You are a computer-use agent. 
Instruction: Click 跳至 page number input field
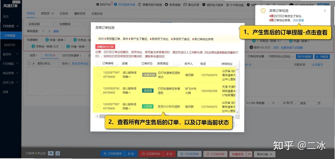pos(312,103)
